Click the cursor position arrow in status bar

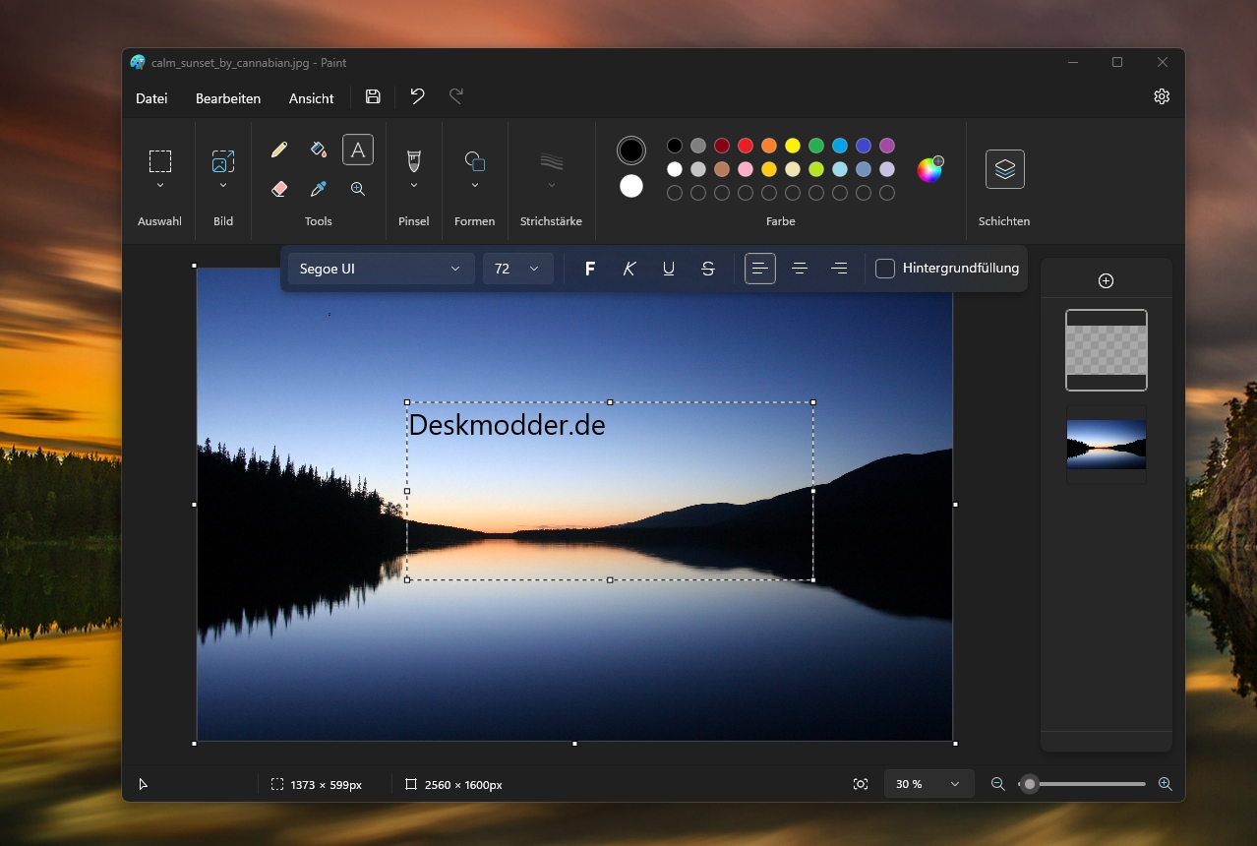pyautogui.click(x=144, y=784)
